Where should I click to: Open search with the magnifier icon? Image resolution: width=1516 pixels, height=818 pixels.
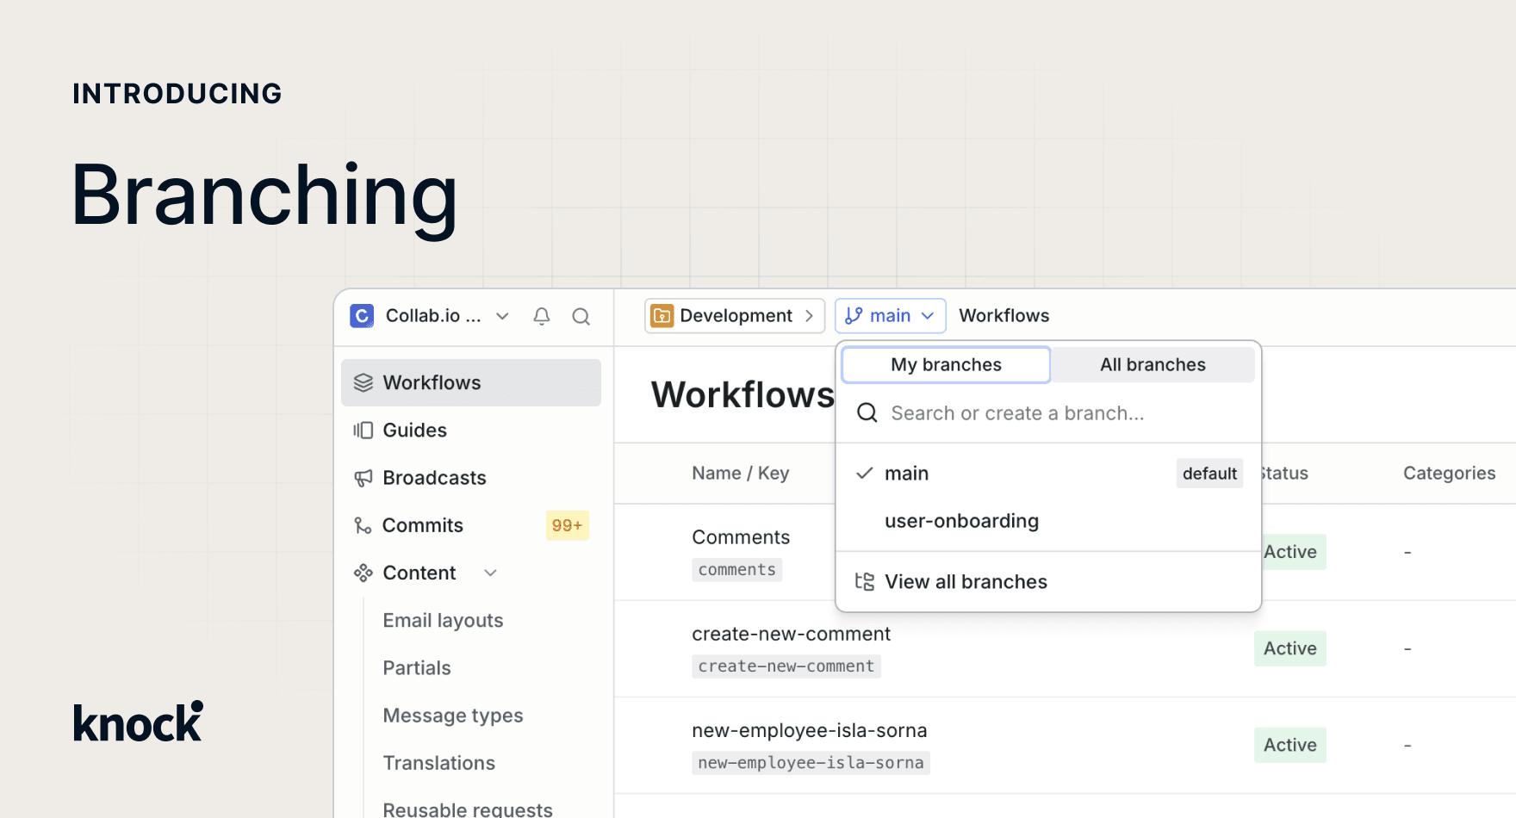point(581,316)
